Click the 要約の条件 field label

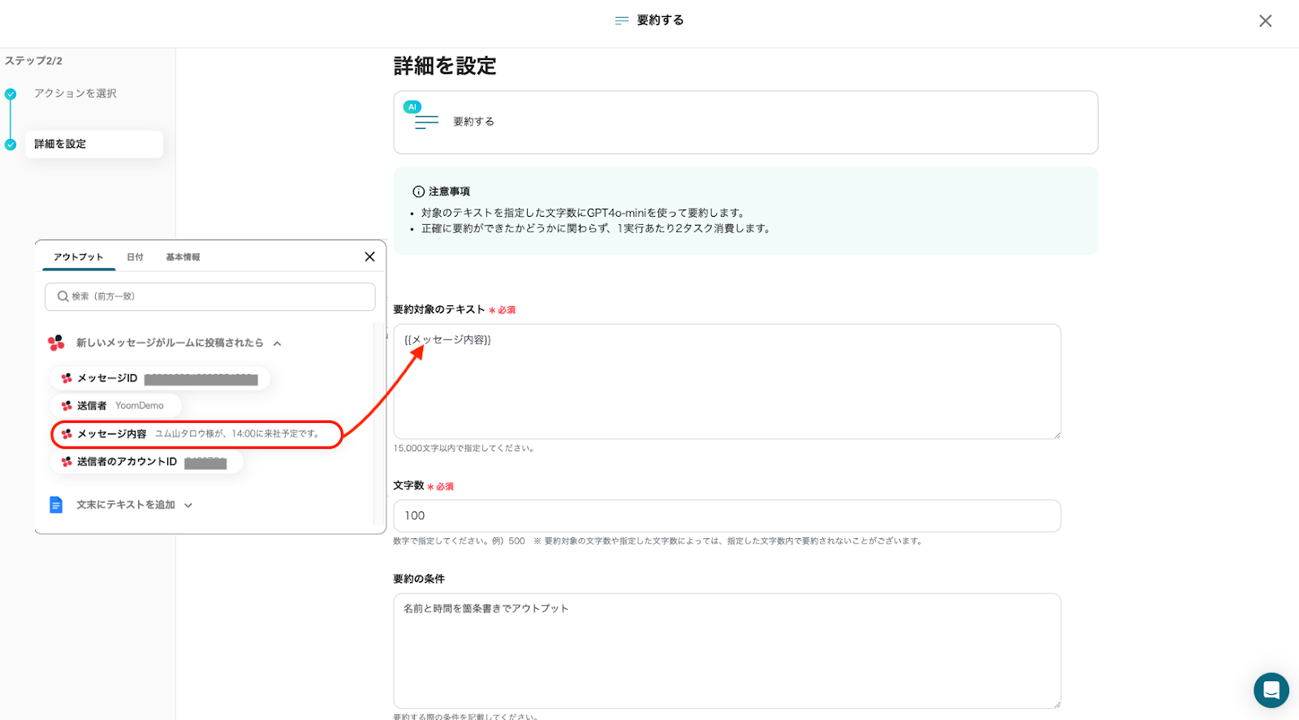coord(419,579)
